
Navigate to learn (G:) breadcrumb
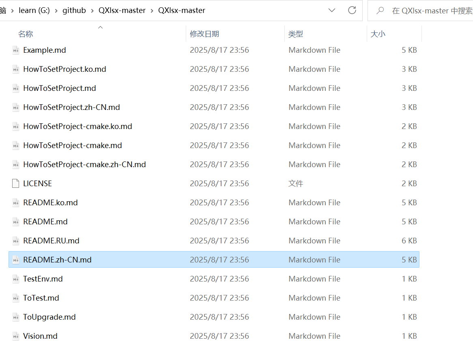[34, 10]
